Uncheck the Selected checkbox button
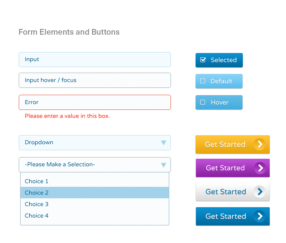 (x=219, y=60)
